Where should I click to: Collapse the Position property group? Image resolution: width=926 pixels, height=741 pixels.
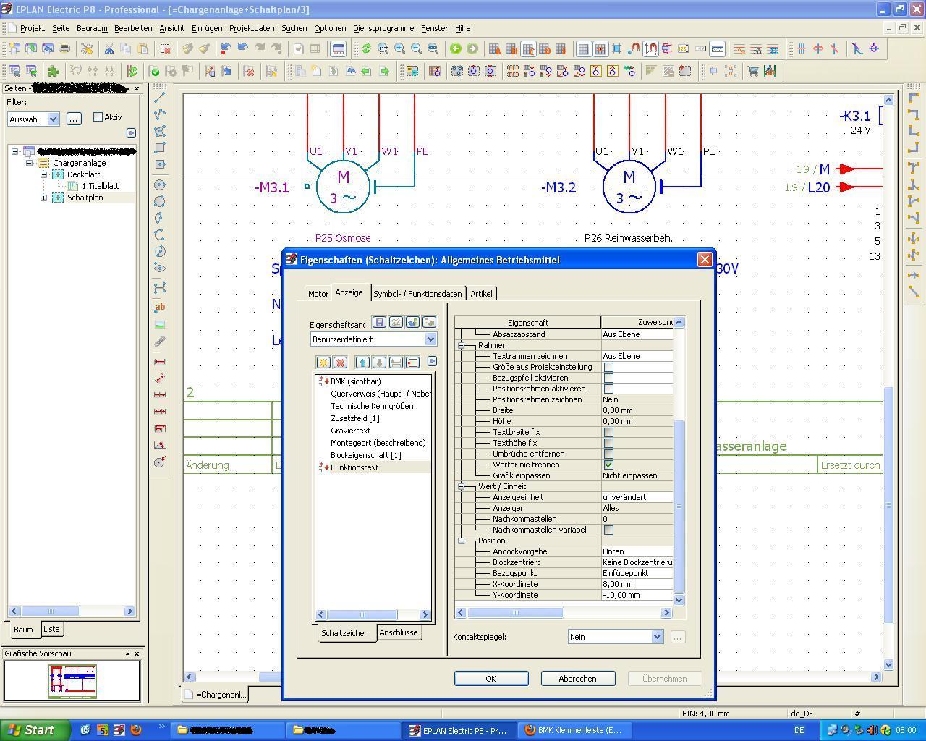[x=461, y=541]
